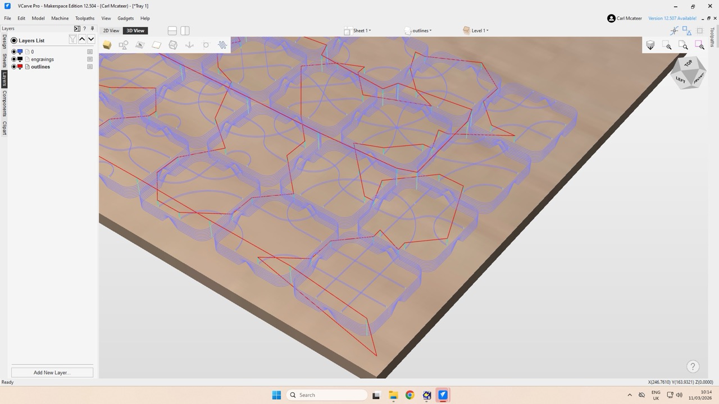Open the Gadgets menu
Screen dimensions: 719x404
click(x=126, y=19)
